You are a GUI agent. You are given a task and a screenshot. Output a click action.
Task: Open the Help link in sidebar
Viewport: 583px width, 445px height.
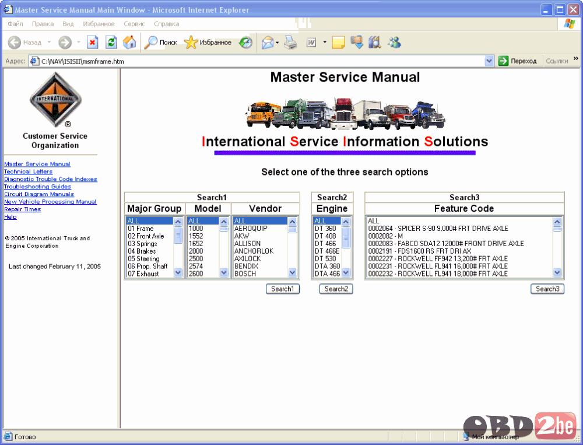10,216
